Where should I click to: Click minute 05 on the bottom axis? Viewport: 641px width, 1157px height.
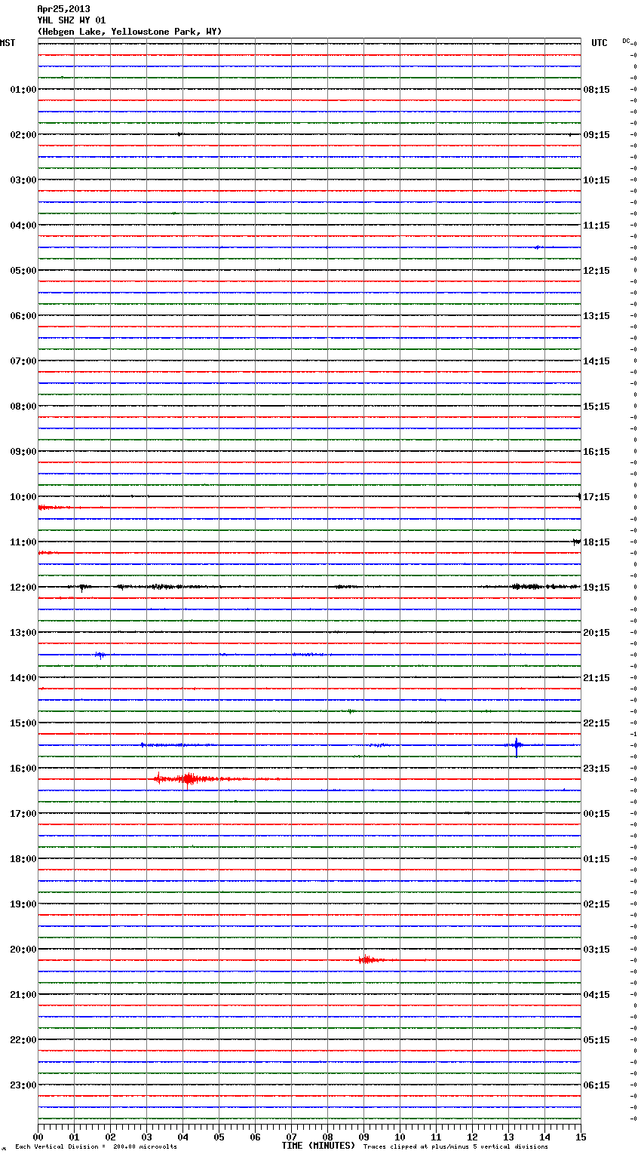pos(219,1137)
